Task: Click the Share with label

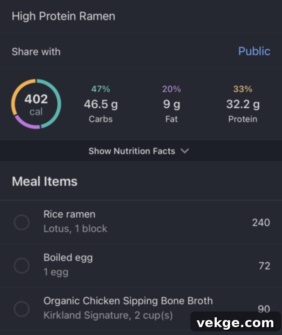Action: (x=36, y=52)
